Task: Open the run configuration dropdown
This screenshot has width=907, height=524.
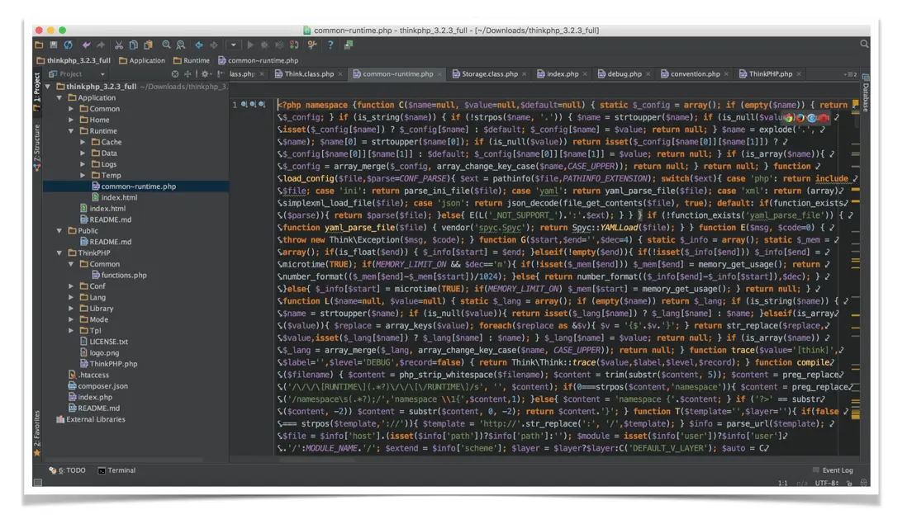Action: click(x=233, y=45)
